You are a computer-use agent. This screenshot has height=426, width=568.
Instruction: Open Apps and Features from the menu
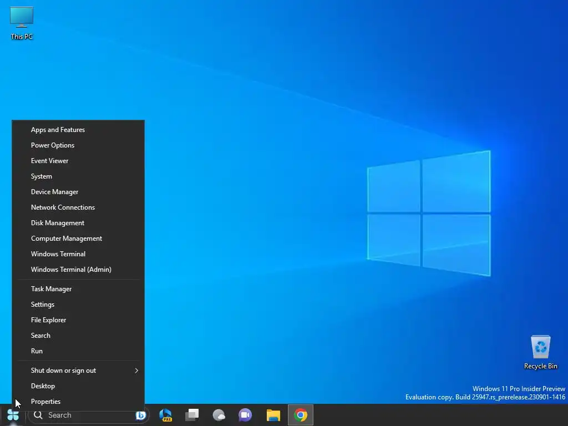[78, 130]
